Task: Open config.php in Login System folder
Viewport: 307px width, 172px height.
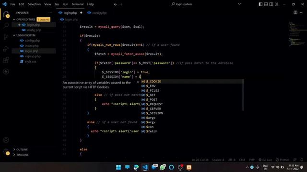Action: click(x=34, y=41)
